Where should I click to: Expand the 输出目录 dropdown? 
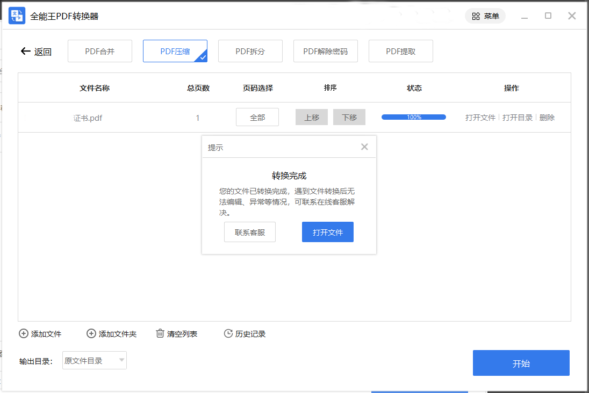coord(122,360)
